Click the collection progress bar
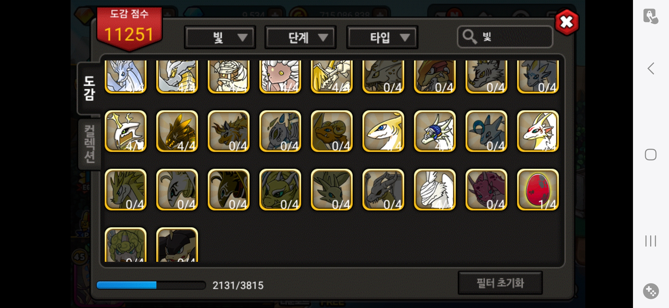This screenshot has width=669, height=308. tap(151, 285)
